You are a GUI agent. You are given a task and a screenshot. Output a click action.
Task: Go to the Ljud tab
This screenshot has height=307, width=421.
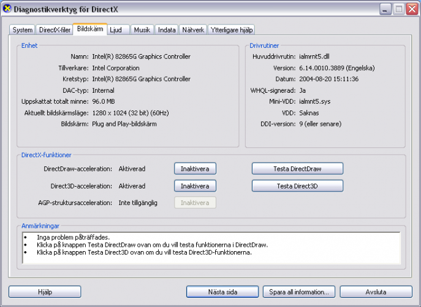click(116, 29)
